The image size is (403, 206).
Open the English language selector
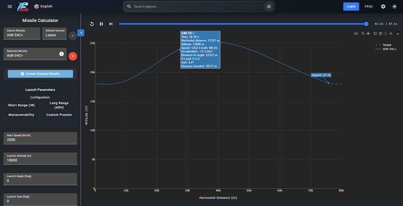click(x=43, y=6)
